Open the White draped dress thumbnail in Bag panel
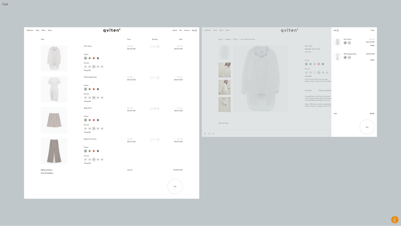The image size is (401, 226). [x=338, y=56]
